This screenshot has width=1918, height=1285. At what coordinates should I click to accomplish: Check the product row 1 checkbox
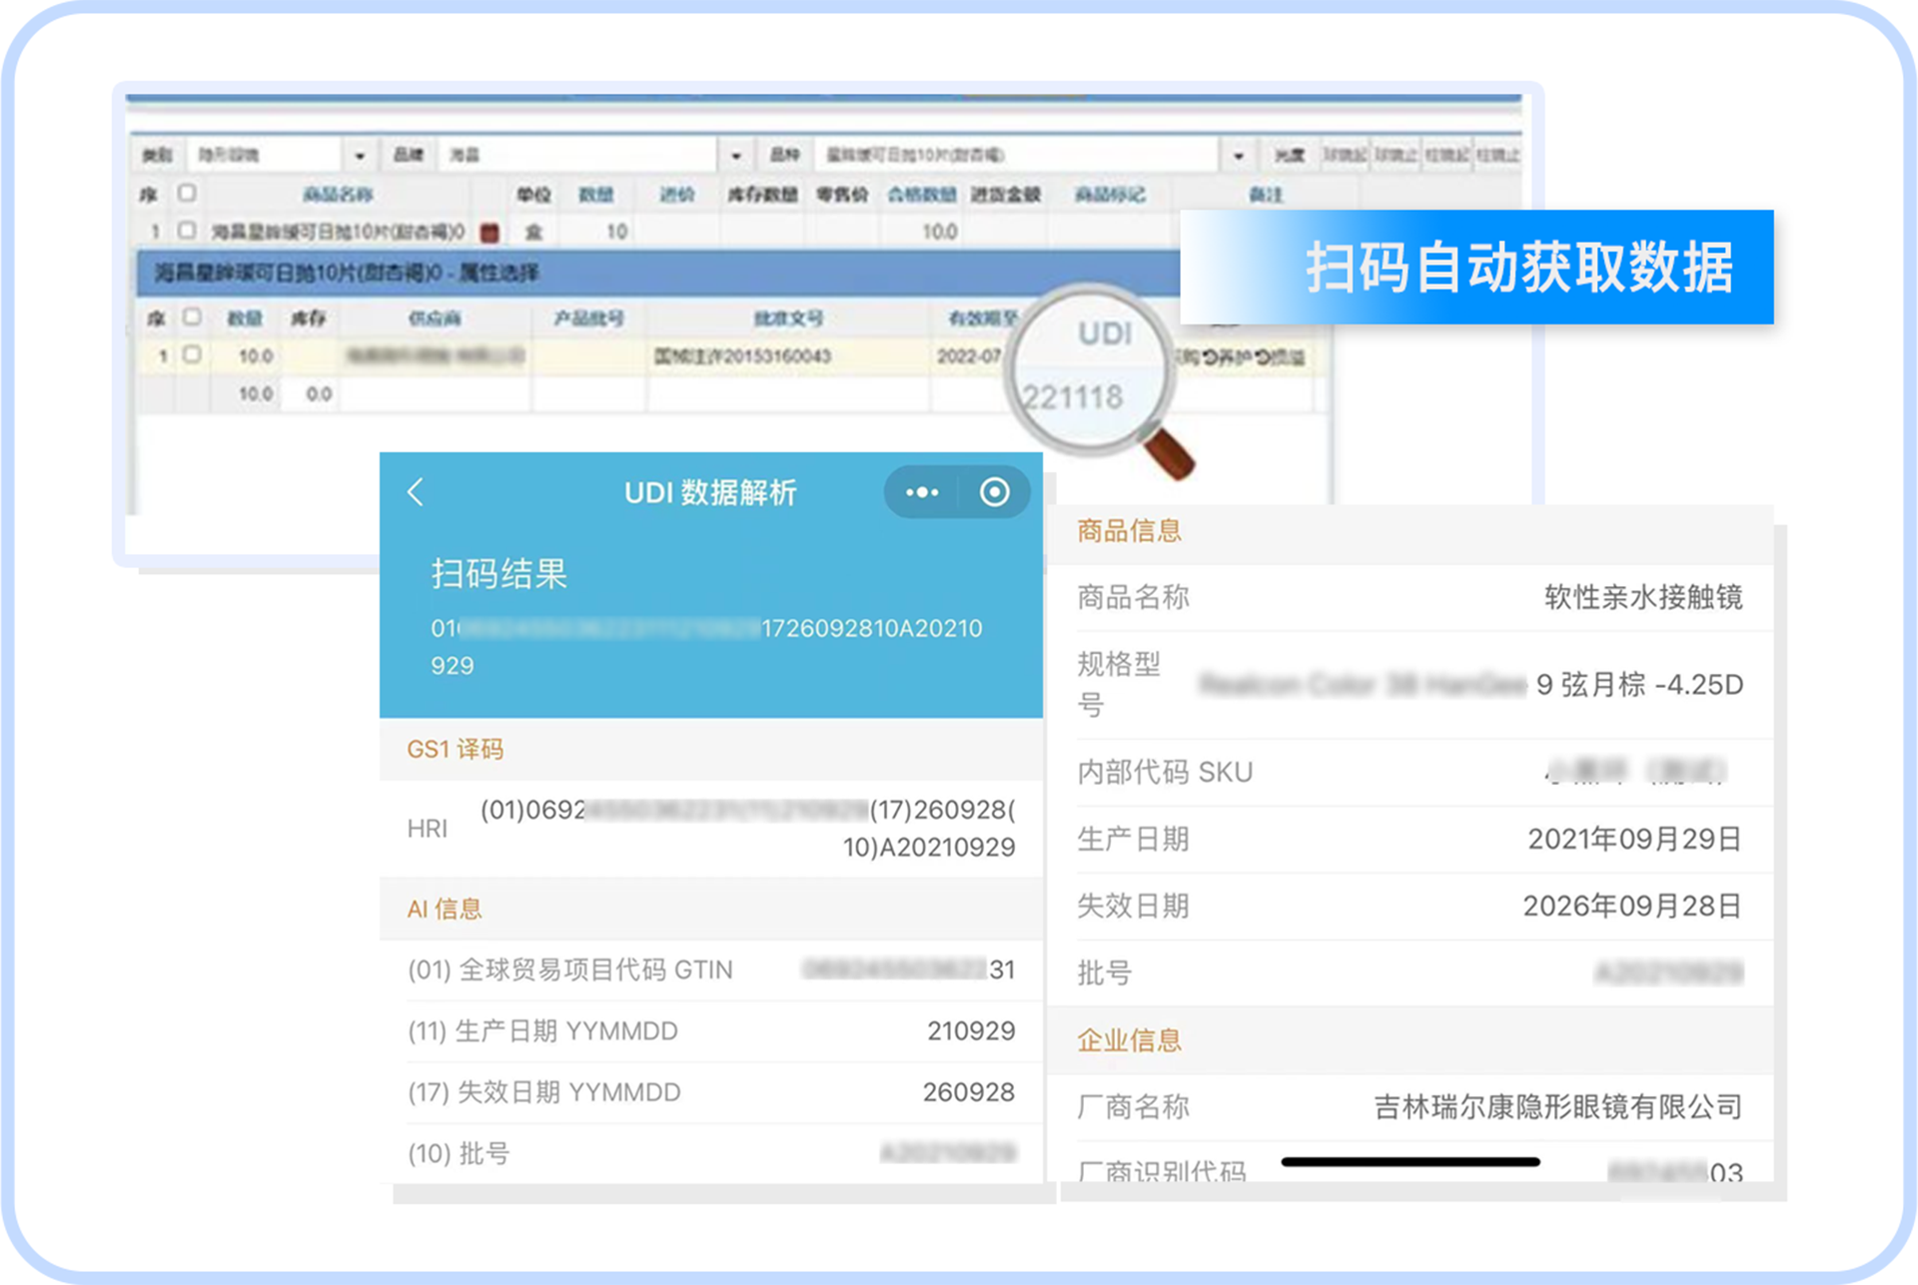point(187,231)
